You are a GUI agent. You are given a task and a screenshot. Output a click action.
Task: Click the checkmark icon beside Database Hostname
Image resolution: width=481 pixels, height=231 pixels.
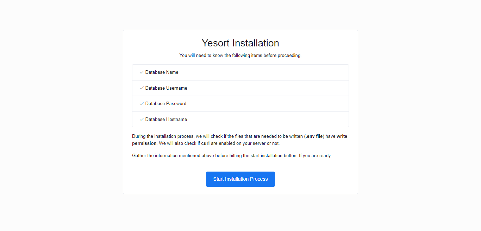coord(142,120)
